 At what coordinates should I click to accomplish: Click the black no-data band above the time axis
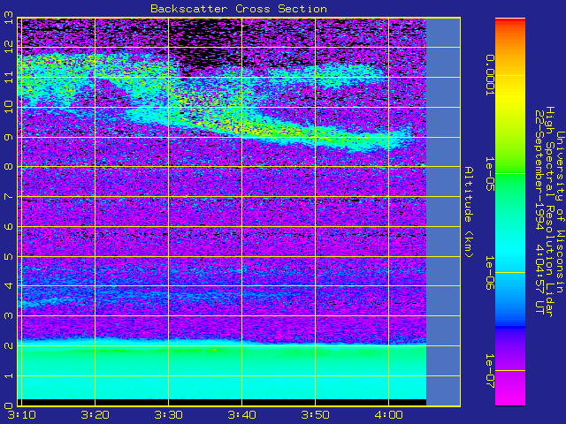point(222,402)
